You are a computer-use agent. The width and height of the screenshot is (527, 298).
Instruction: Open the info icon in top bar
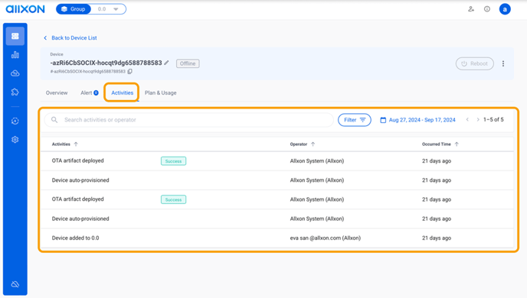pyautogui.click(x=487, y=9)
